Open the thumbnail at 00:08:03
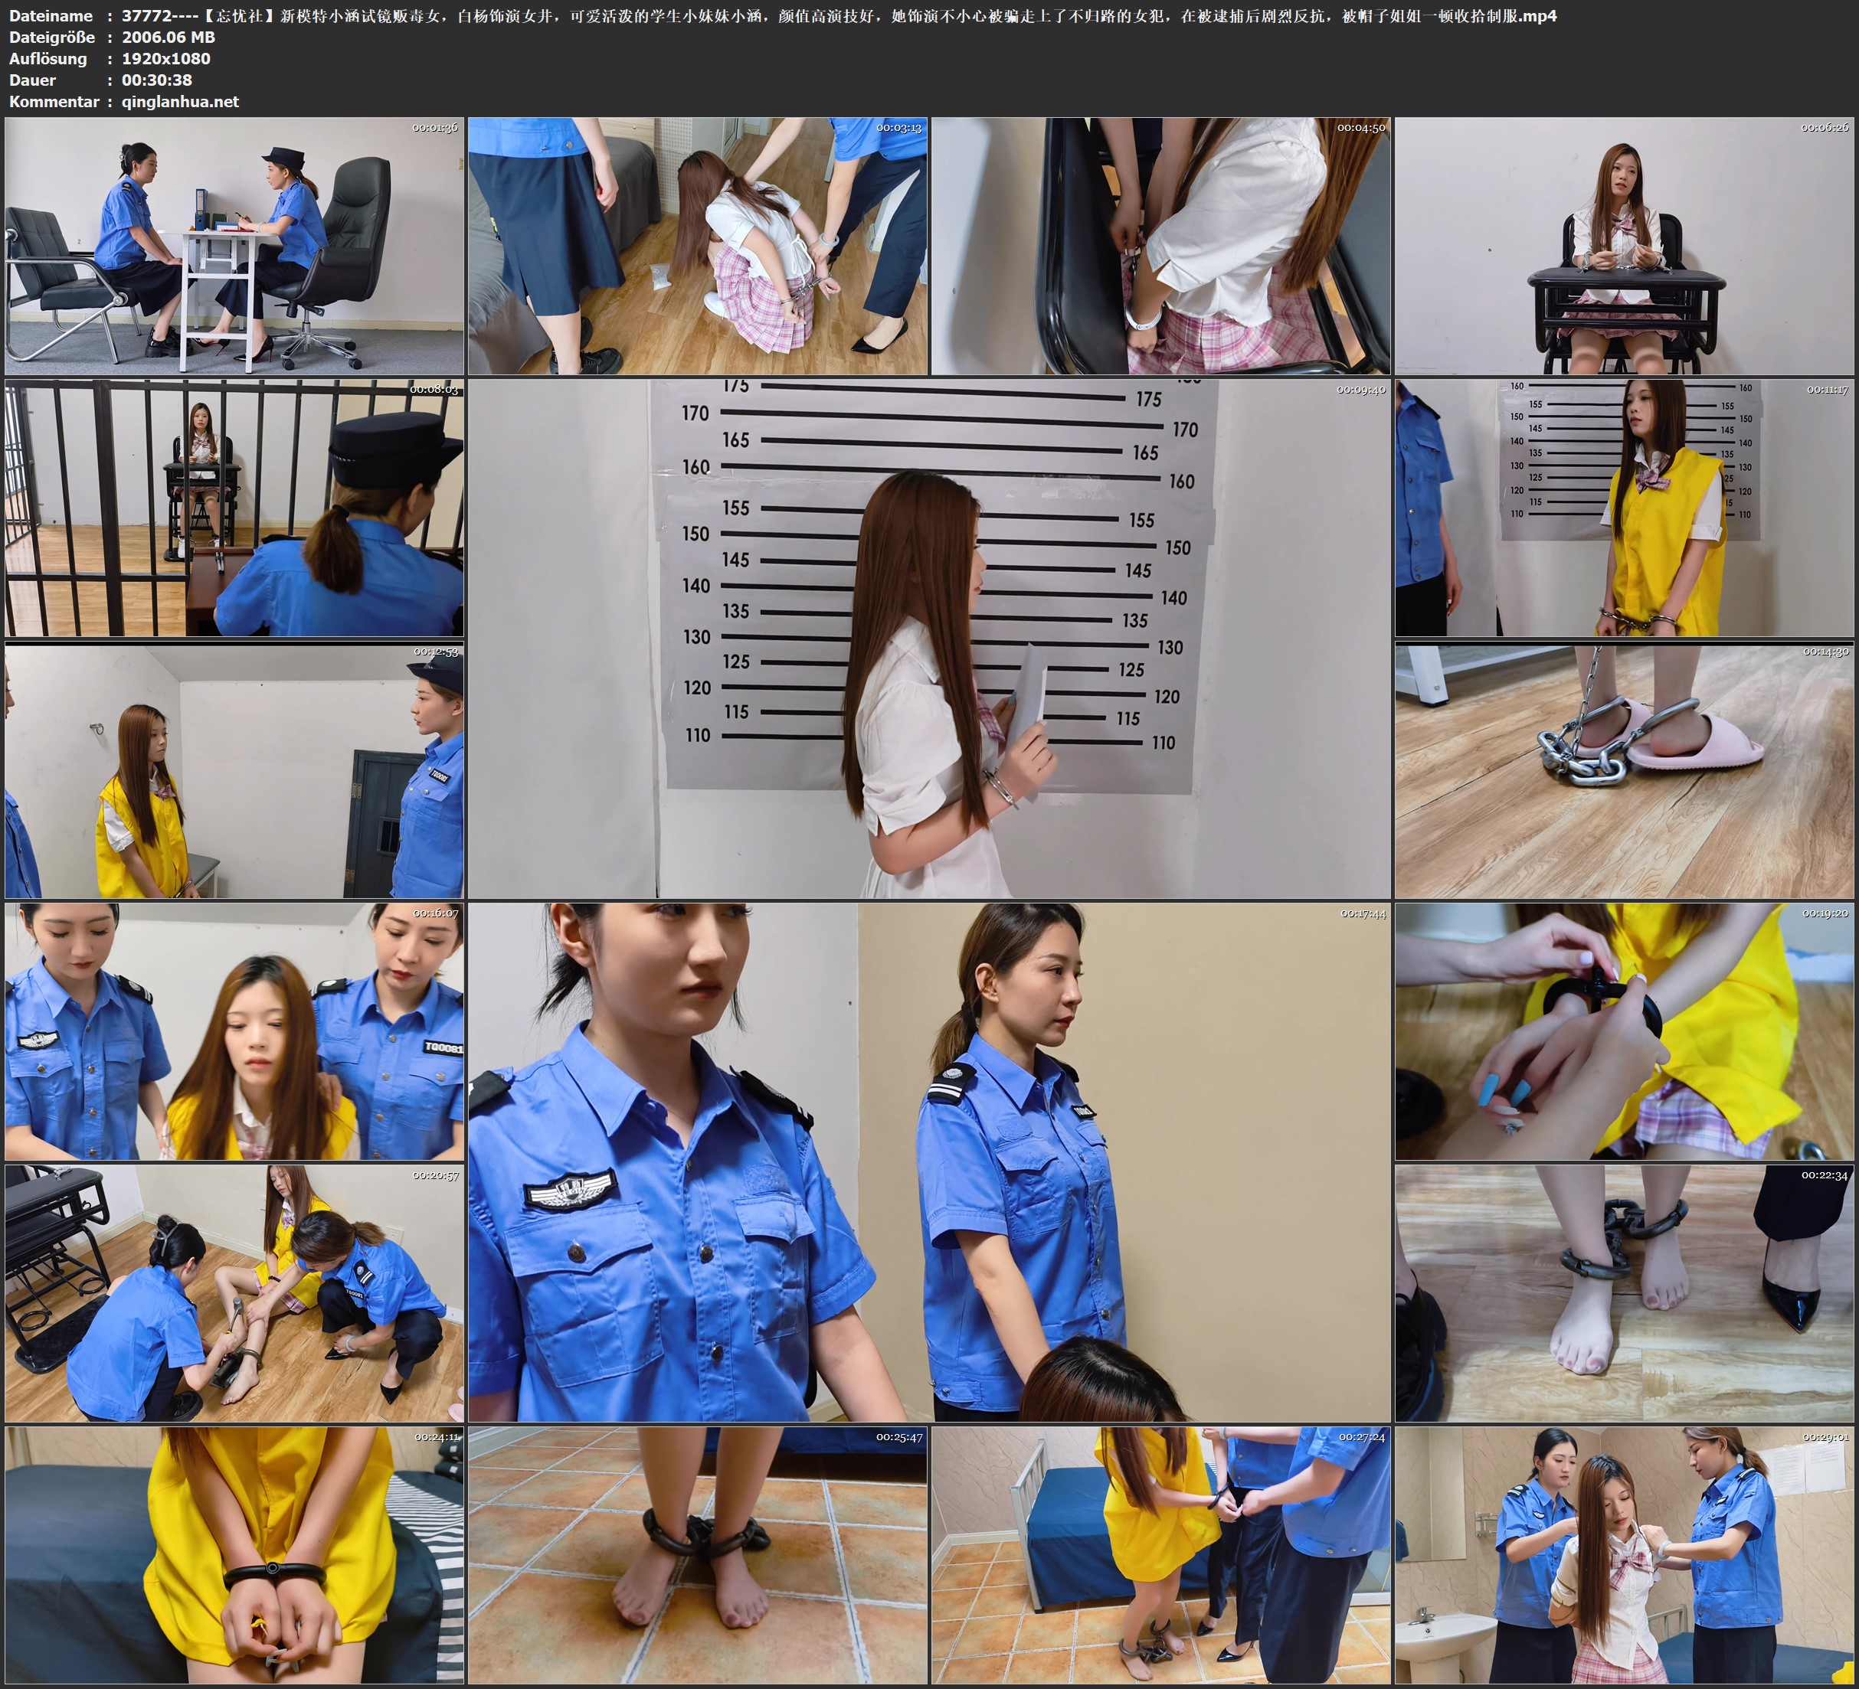 click(x=234, y=508)
